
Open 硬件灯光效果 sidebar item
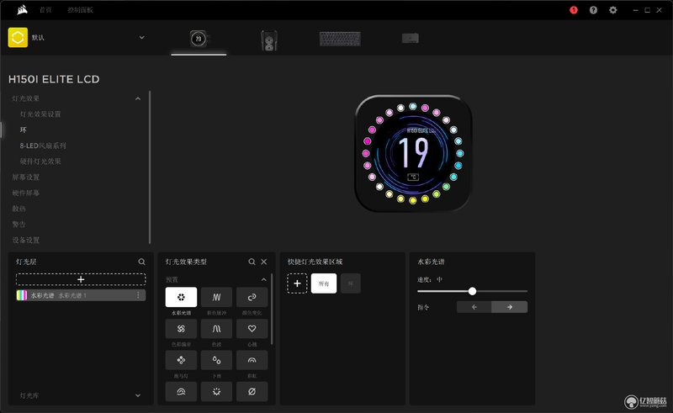click(x=40, y=161)
